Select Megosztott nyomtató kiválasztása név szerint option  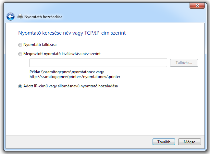[x=20, y=54]
